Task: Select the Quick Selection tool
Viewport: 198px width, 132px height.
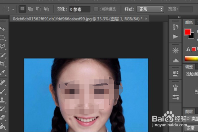Action: tap(3, 55)
